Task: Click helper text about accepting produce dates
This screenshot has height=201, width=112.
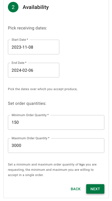Action: pyautogui.click(x=43, y=89)
